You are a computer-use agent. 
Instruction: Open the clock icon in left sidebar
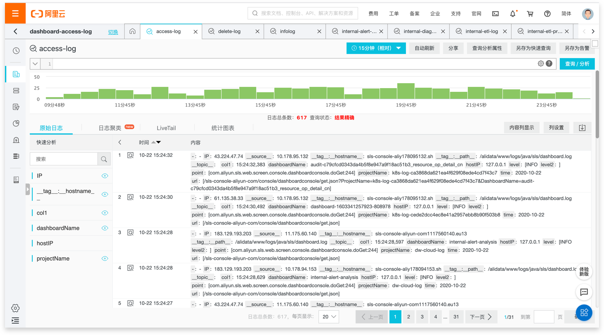pos(16,51)
